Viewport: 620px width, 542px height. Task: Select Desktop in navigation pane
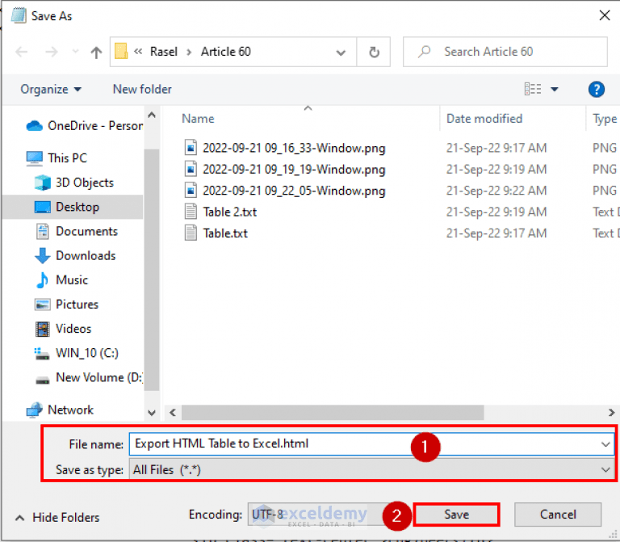tap(73, 207)
